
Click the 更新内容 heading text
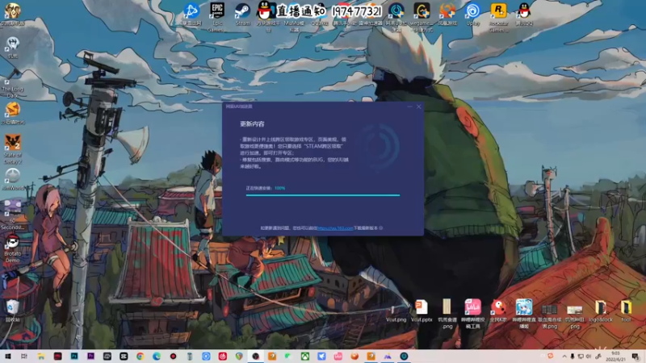(252, 124)
